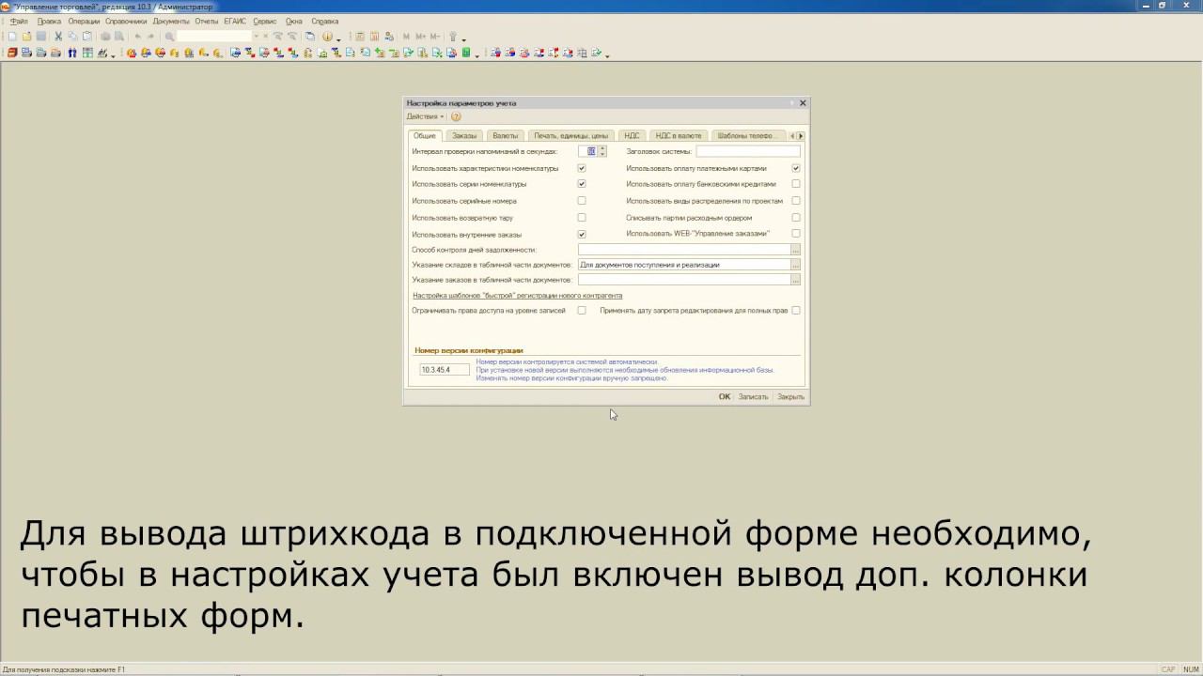Click the yellow question mark help icon

(x=456, y=116)
